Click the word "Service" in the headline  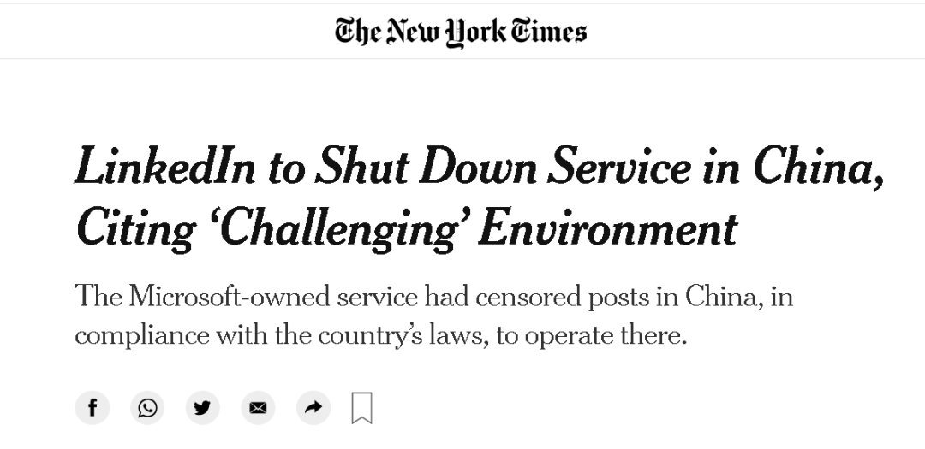tap(619, 166)
